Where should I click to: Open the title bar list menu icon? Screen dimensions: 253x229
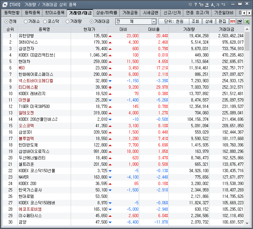[223, 4]
